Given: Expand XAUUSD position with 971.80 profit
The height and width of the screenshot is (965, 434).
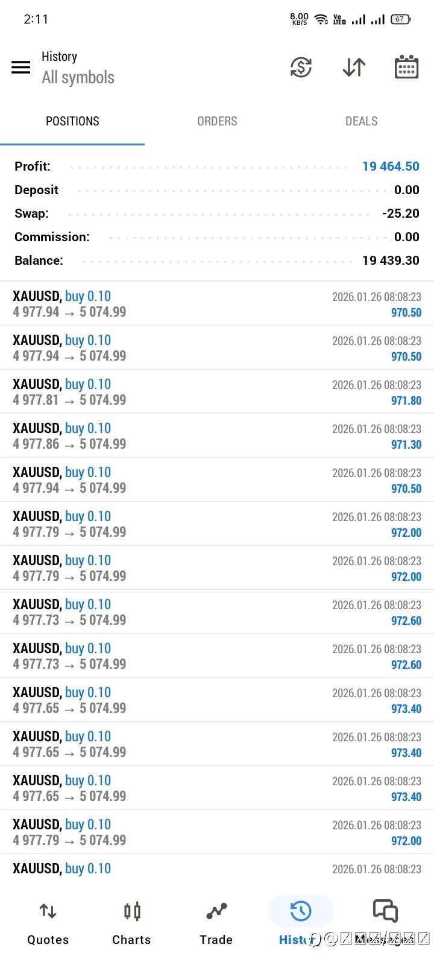Looking at the screenshot, I should (x=217, y=392).
